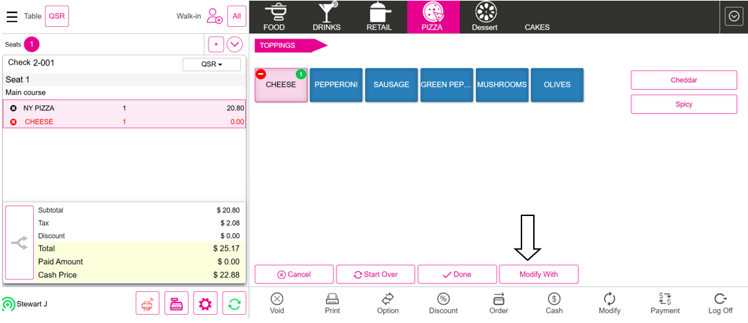Open the cash register drawer icon
This screenshot has width=748, height=323.
pos(176,304)
